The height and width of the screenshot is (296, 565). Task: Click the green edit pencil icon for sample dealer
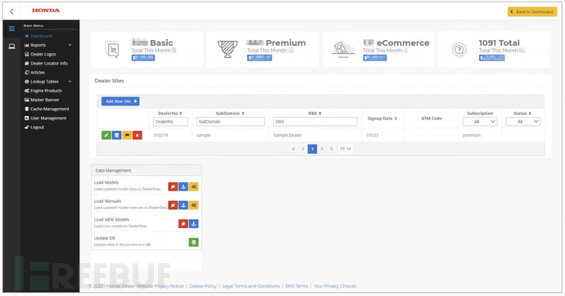pyautogui.click(x=106, y=135)
